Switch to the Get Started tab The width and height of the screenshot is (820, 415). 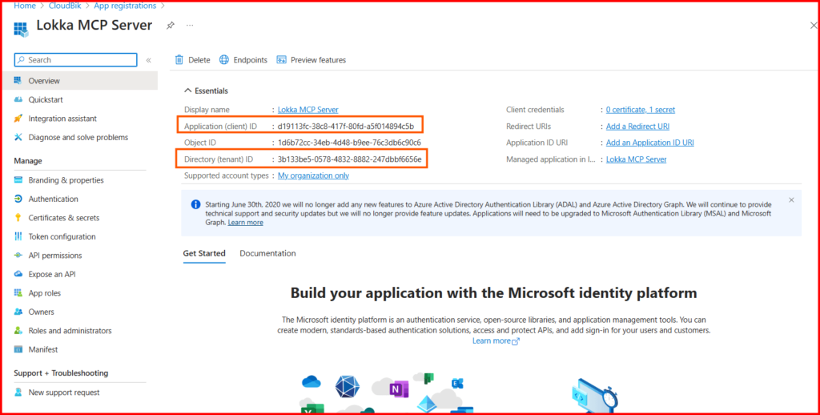[x=204, y=253]
